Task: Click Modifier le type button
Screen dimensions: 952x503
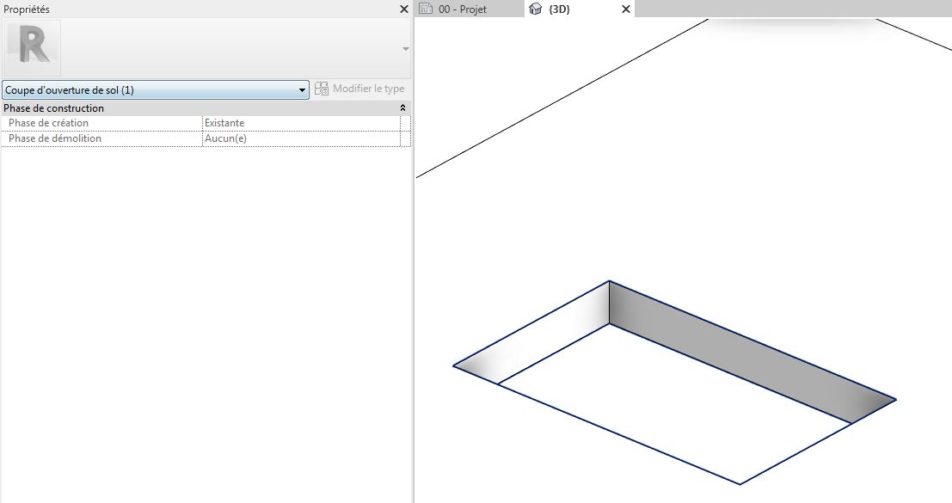Action: point(359,89)
